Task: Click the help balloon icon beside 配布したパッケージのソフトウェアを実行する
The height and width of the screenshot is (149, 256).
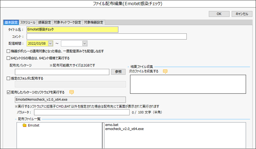Action: tap(71, 92)
